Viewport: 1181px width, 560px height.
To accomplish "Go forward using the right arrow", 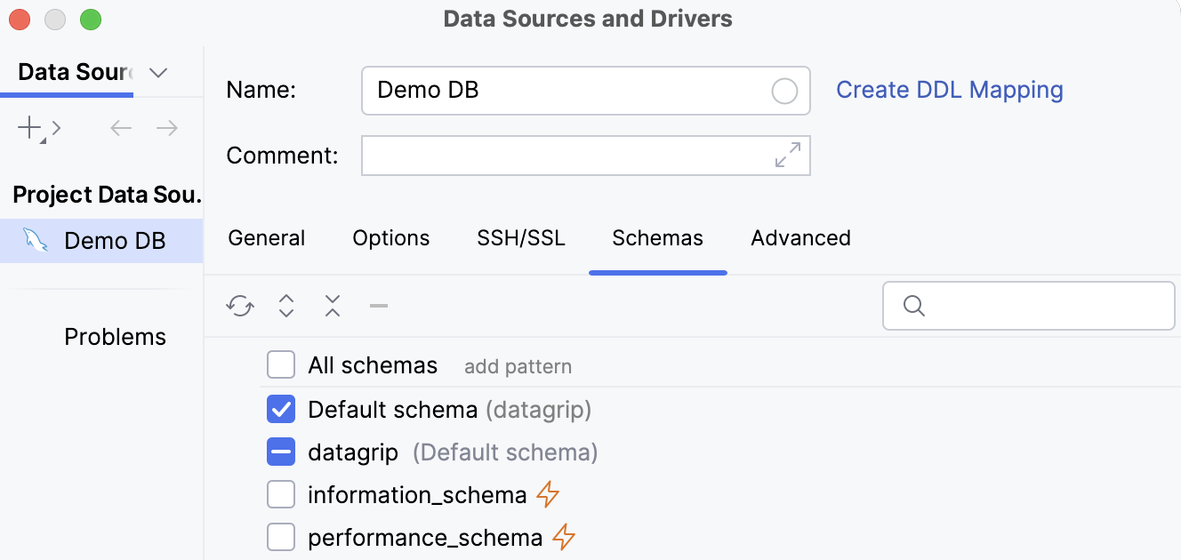I will pyautogui.click(x=167, y=127).
